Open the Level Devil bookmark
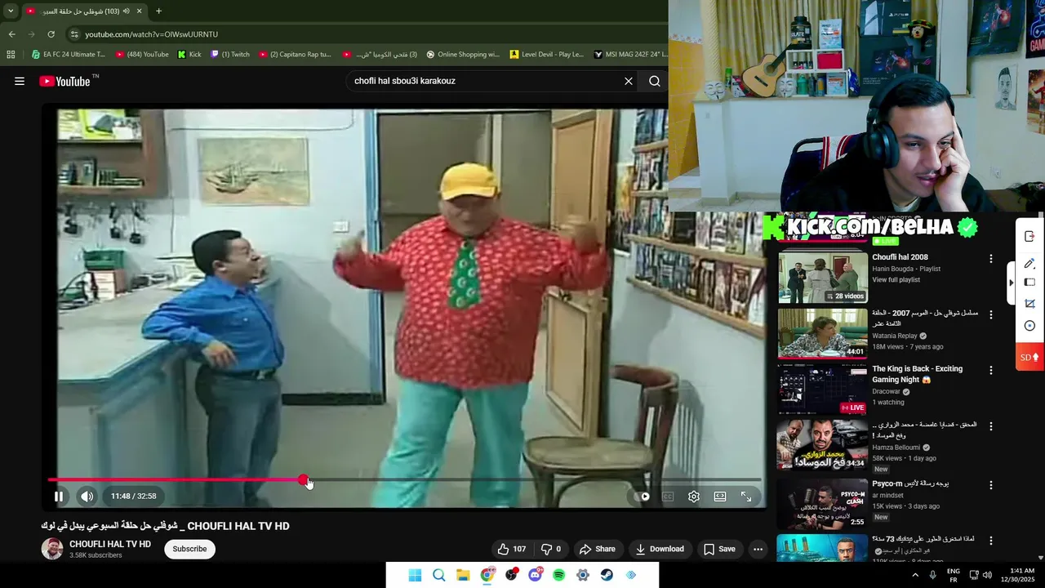Viewport: 1045px width, 588px height. pos(547,55)
